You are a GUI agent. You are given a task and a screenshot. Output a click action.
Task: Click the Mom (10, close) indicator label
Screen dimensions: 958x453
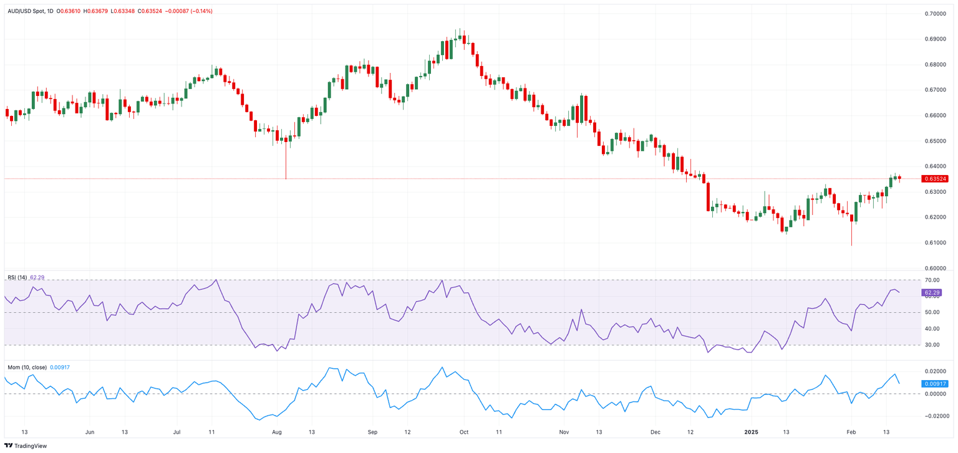tap(26, 368)
